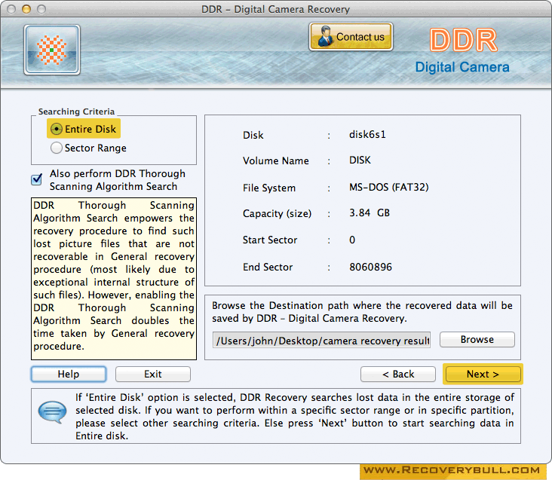Click the DDR Thorough Scanning description text box
Viewport: 552px width, 480px height.
(114, 279)
